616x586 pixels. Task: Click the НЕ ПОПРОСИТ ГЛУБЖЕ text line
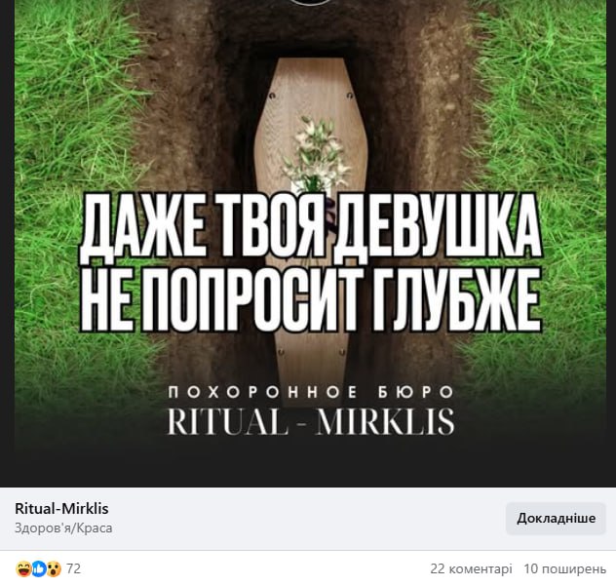point(310,299)
